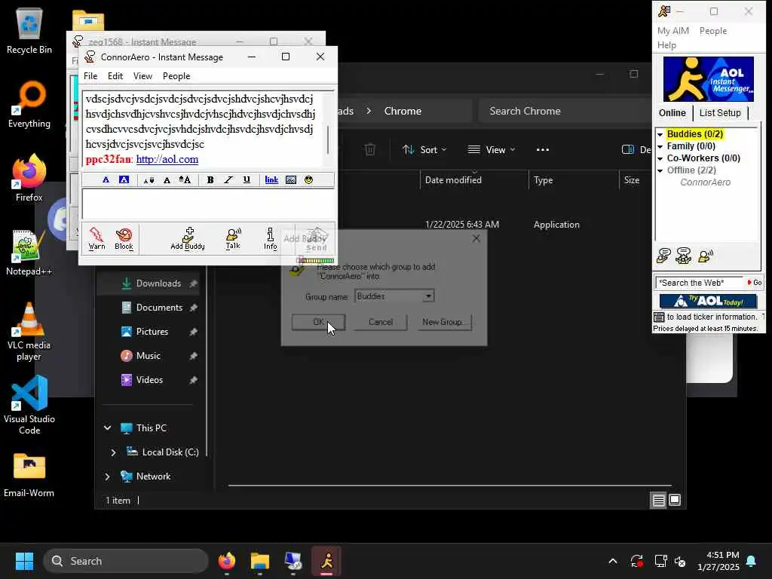Image resolution: width=772 pixels, height=579 pixels.
Task: Open the Group name dropdown
Action: coord(428,296)
